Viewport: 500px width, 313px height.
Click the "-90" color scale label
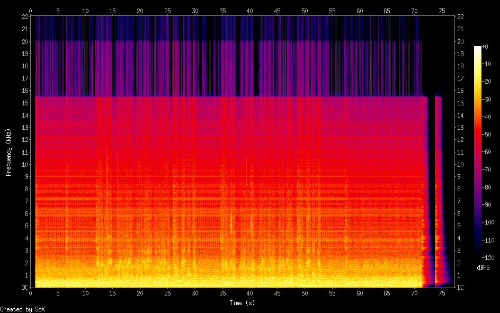(486, 205)
